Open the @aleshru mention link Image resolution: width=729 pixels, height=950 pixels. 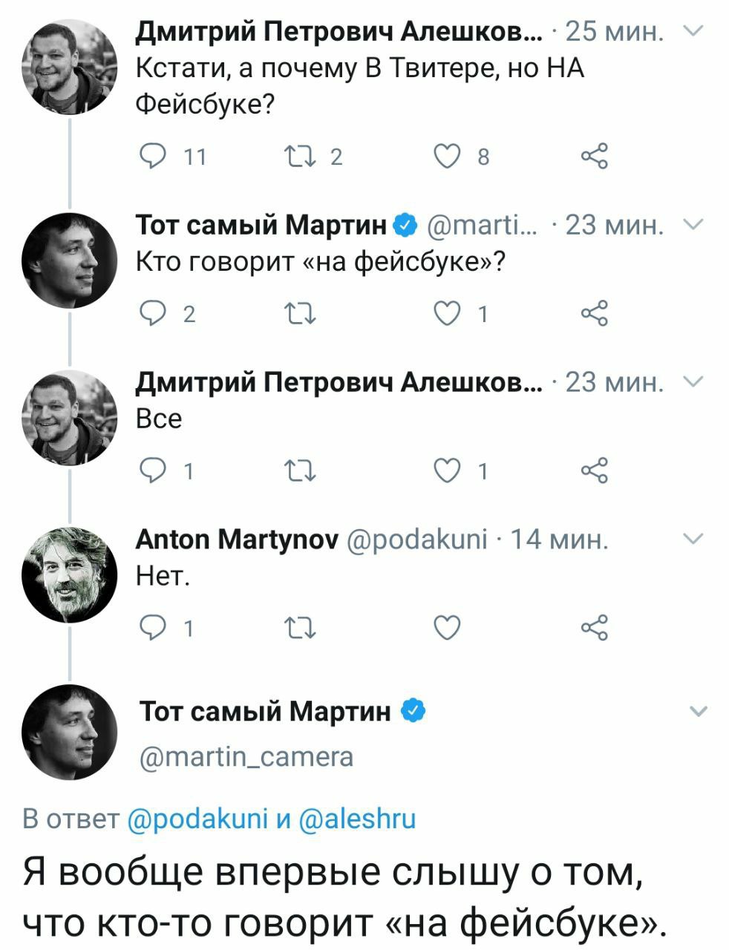click(357, 819)
